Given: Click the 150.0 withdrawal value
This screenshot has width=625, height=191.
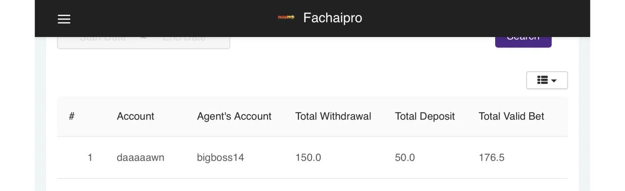Looking at the screenshot, I should click(x=308, y=158).
